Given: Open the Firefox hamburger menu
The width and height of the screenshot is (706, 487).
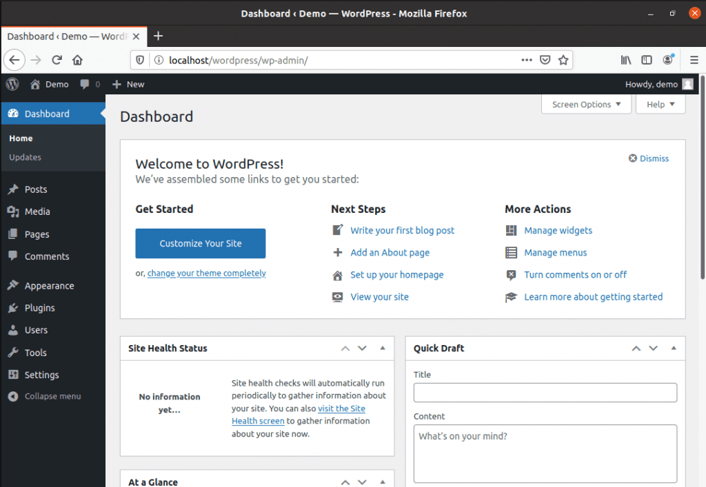Looking at the screenshot, I should [x=694, y=60].
